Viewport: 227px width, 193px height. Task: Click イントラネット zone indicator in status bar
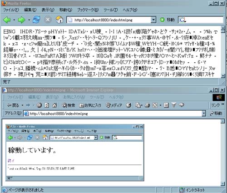click(x=192, y=190)
